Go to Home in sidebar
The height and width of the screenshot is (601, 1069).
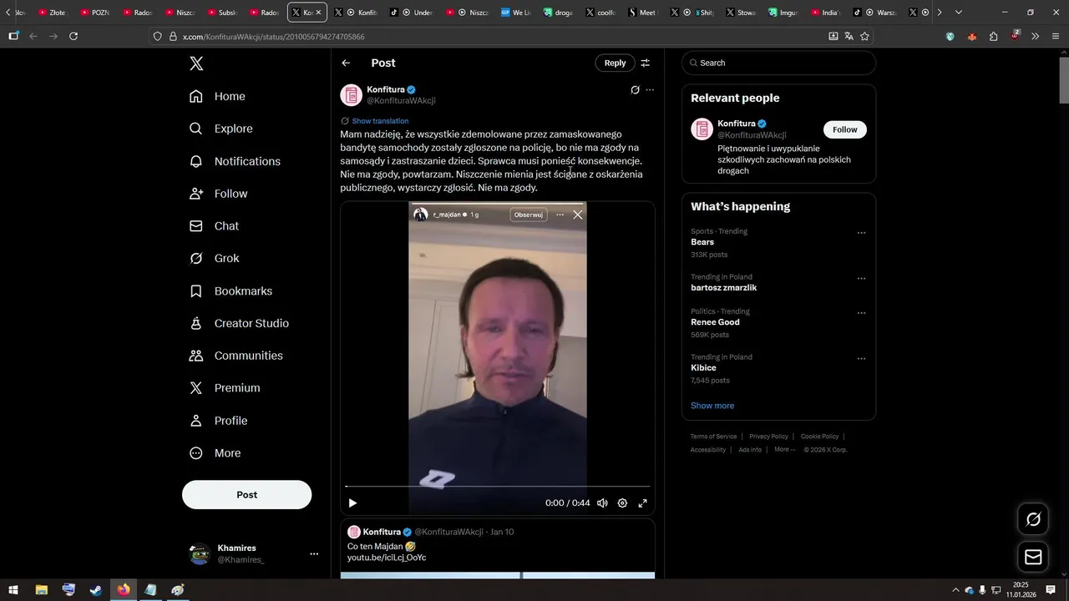coord(217,96)
